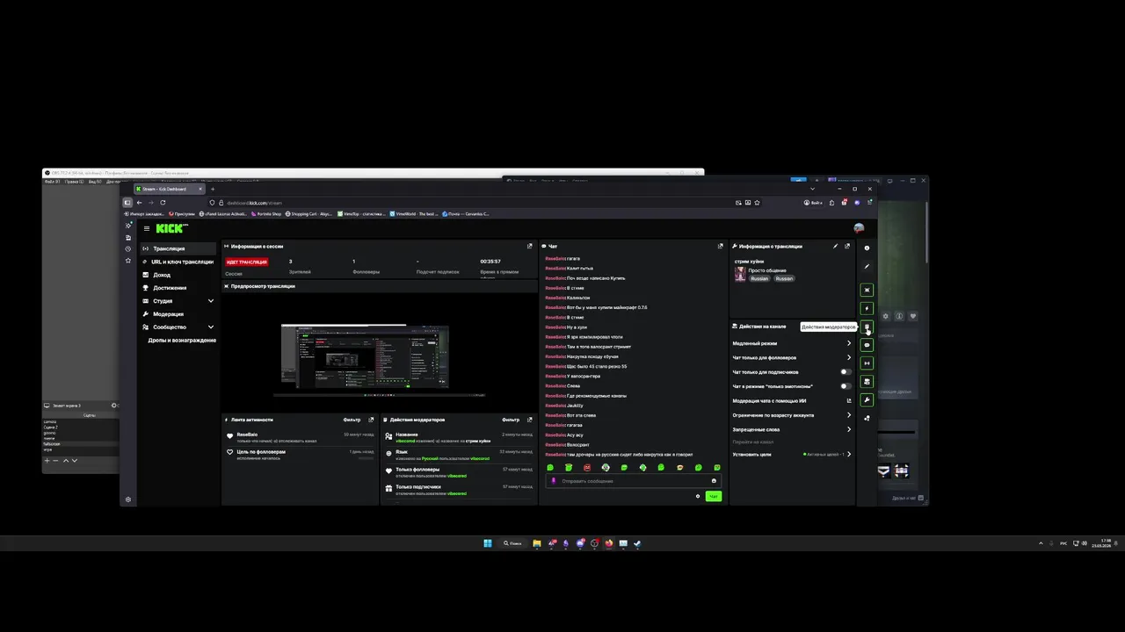The height and width of the screenshot is (632, 1125).
Task: Open the info icon on the right rail
Action: pyautogui.click(x=867, y=248)
